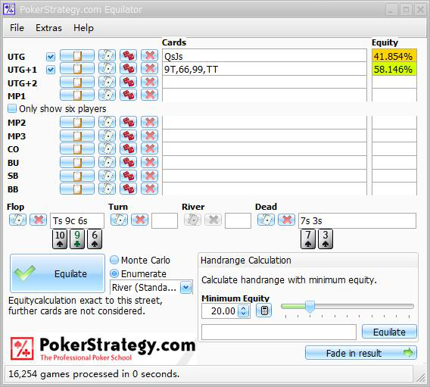Choose dead cards with the card icon
Screen dimensions: 430x387
pyautogui.click(x=266, y=220)
